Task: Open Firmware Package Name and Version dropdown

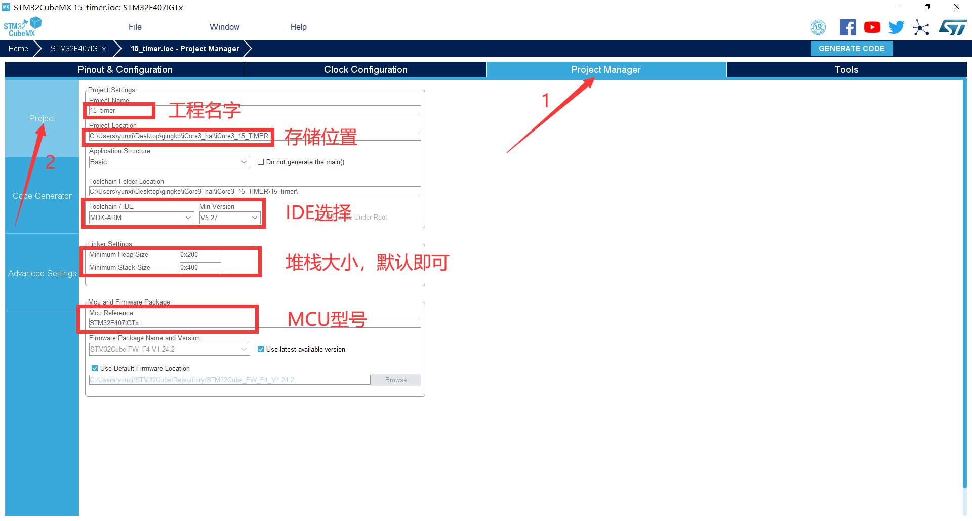Action: click(170, 350)
